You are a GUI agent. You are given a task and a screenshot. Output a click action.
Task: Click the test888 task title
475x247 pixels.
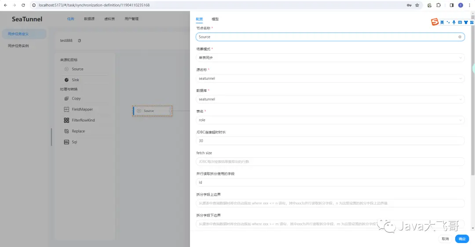(66, 41)
